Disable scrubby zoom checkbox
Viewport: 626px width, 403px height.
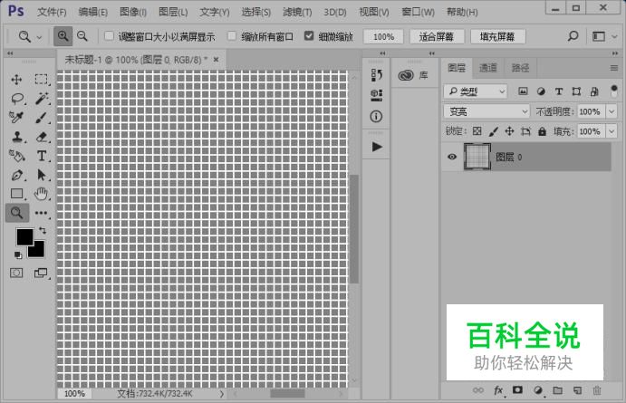[x=309, y=36]
